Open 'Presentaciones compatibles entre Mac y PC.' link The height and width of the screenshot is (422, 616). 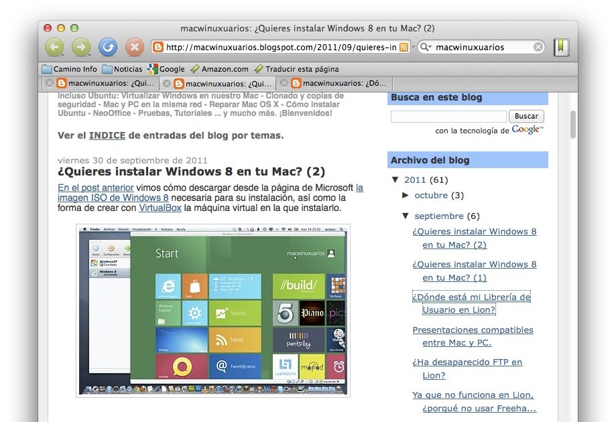coord(473,336)
